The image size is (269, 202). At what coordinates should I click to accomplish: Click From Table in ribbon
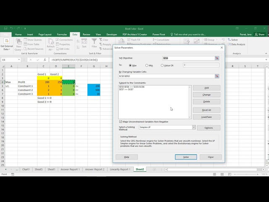tap(32, 44)
